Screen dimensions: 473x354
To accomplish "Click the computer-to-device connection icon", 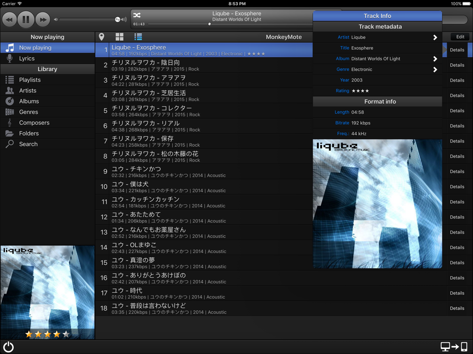I will tap(454, 347).
